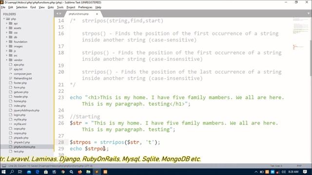Open the tab list dropdown arrow

click(x=309, y=14)
